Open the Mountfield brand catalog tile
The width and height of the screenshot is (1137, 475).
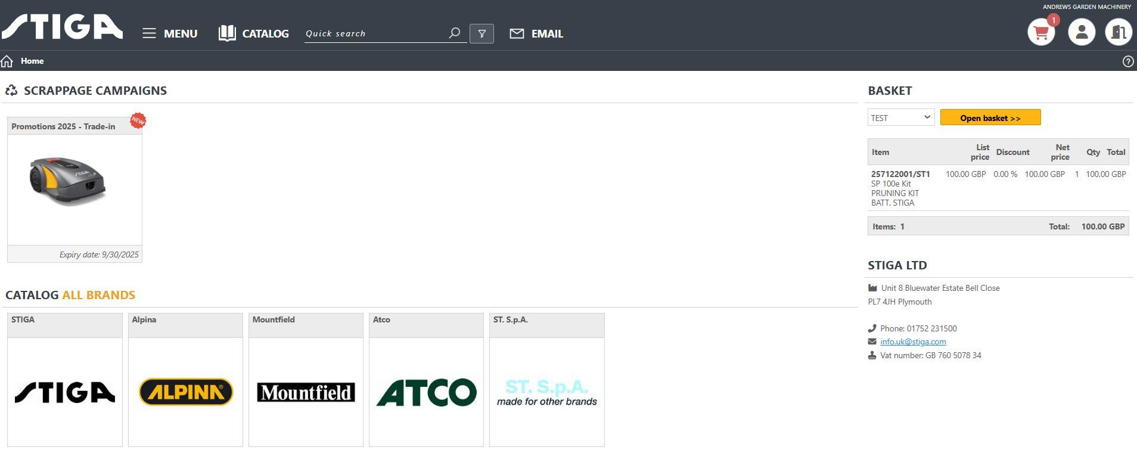click(306, 380)
